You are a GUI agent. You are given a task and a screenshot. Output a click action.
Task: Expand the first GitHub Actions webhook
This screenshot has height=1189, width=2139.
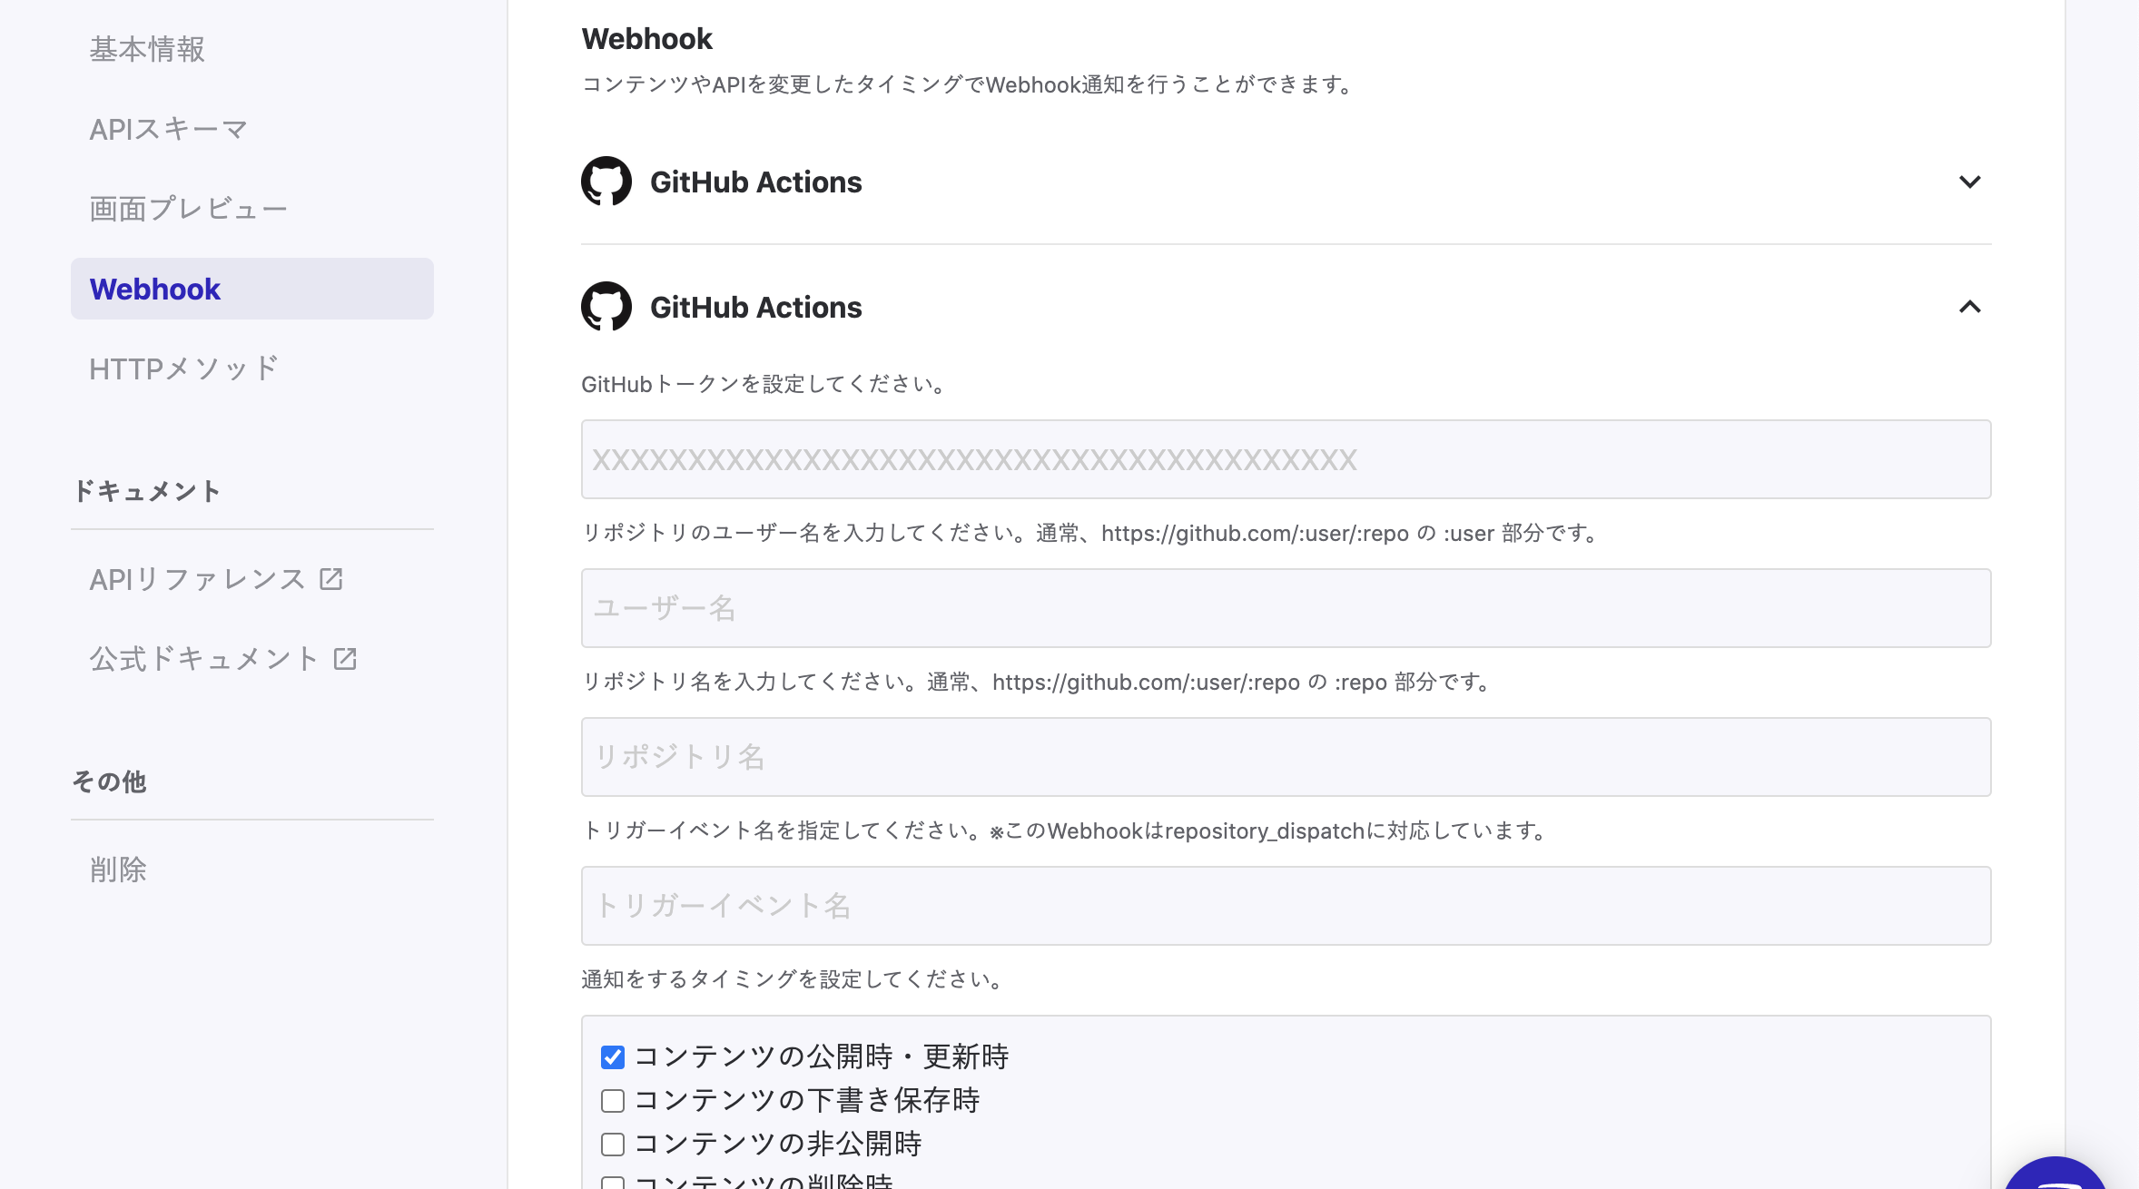(1970, 181)
